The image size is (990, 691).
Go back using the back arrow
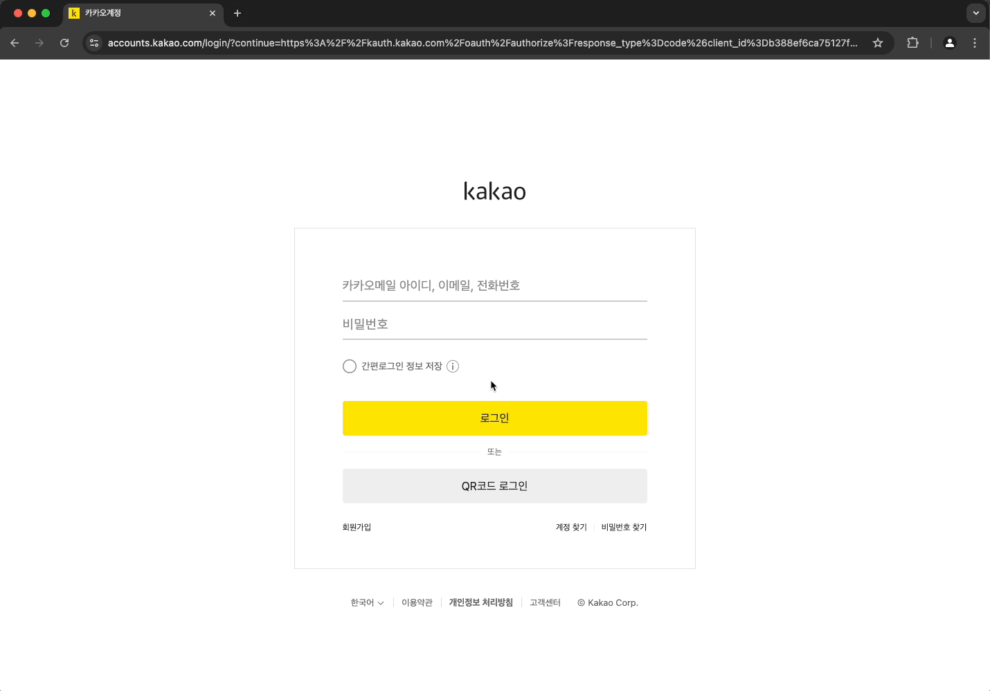coord(15,43)
